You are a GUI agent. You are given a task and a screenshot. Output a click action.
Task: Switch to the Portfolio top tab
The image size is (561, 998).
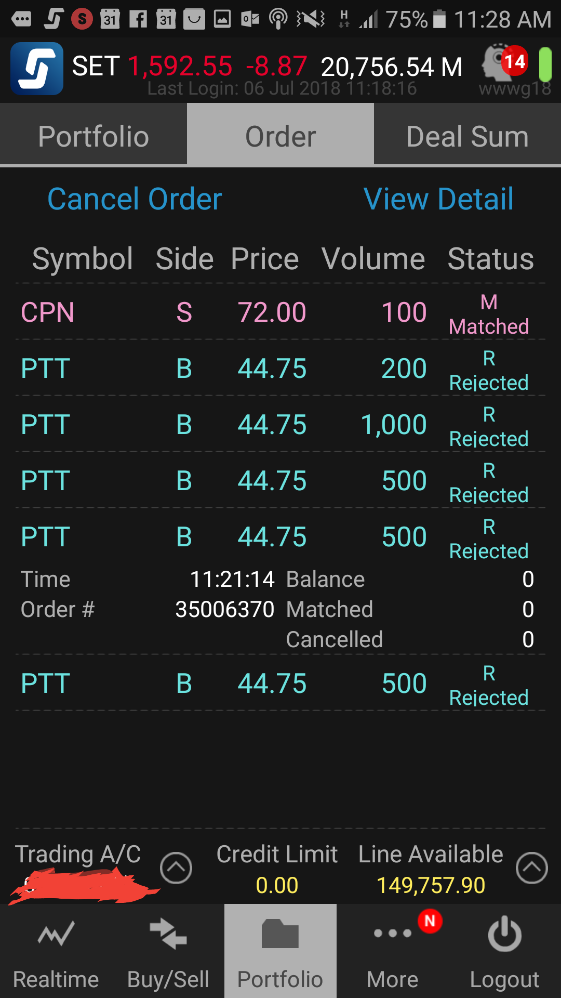(94, 136)
